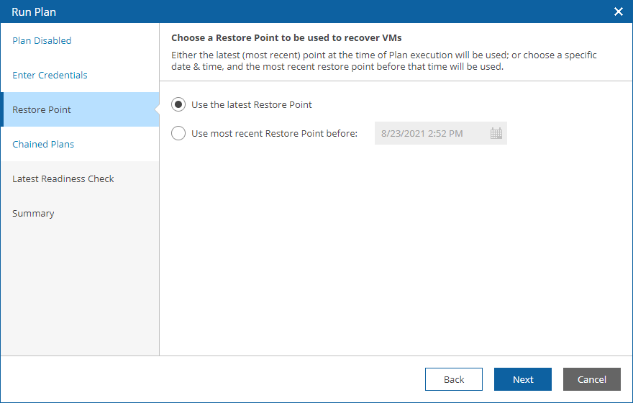The height and width of the screenshot is (403, 633).
Task: Click the 8/23/2021 2:52 PM date field
Action: (x=441, y=133)
